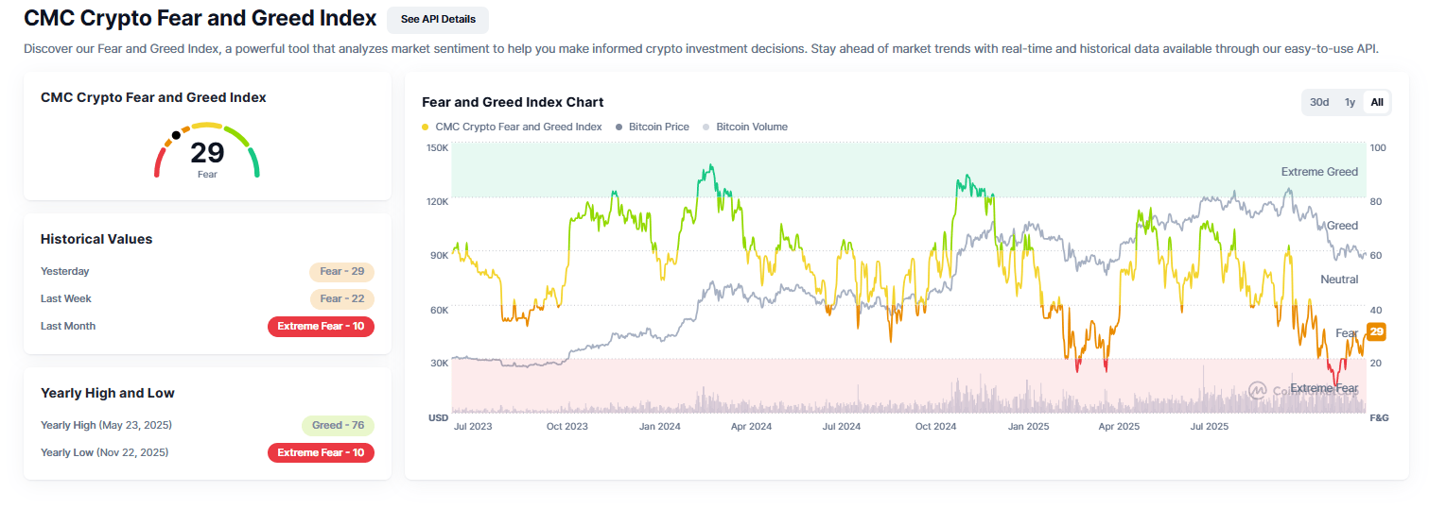The image size is (1429, 509).
Task: Select the All time range tab
Action: pyautogui.click(x=1377, y=102)
